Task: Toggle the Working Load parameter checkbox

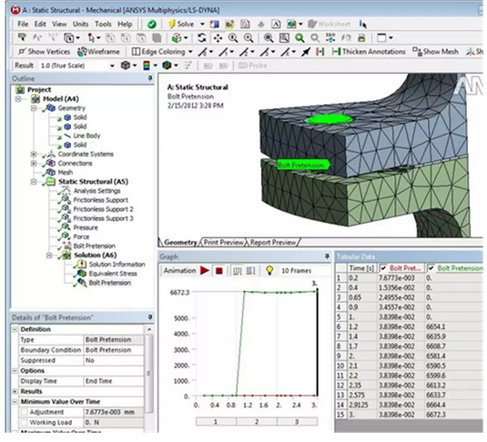Action: tap(25, 423)
